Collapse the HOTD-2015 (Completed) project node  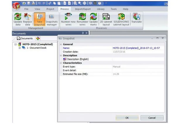point(16,44)
